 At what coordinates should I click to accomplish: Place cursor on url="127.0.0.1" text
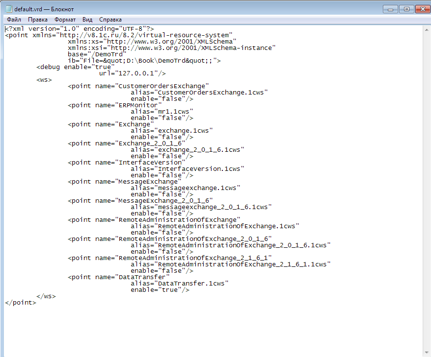click(x=133, y=73)
